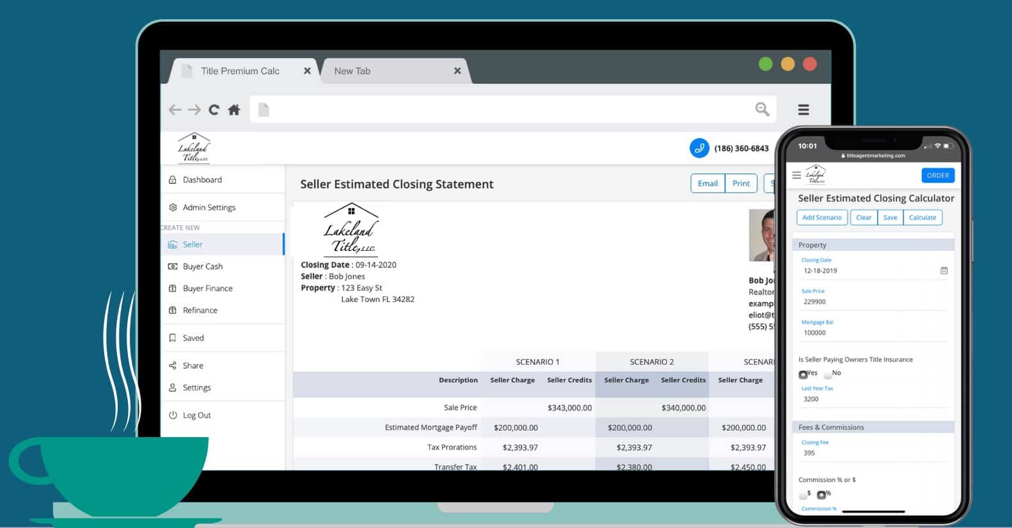Open Closing Date calendar icon on phone
This screenshot has width=1012, height=528.
[944, 271]
